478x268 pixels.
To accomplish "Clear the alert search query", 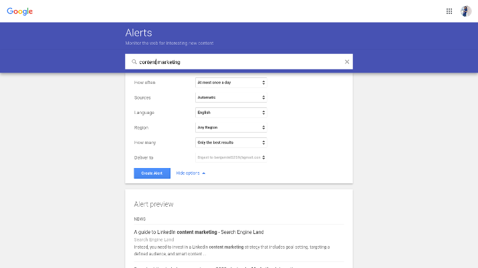I will [x=347, y=62].
